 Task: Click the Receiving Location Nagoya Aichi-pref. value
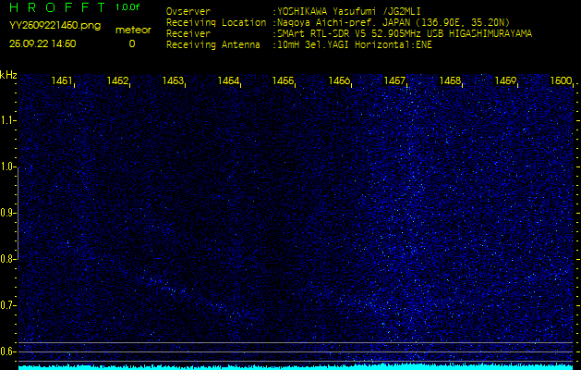click(x=393, y=22)
